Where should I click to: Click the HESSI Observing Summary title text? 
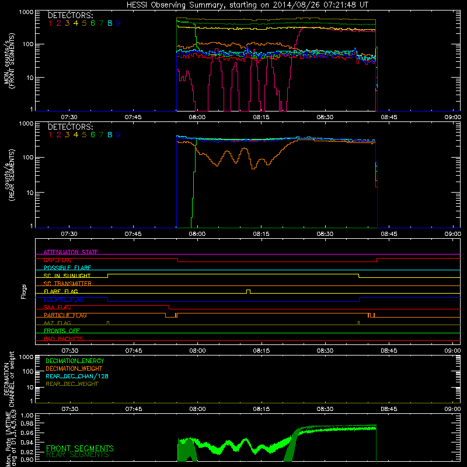coord(247,5)
